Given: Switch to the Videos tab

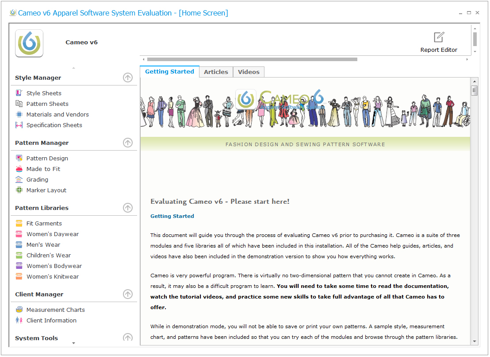Looking at the screenshot, I should pos(249,72).
